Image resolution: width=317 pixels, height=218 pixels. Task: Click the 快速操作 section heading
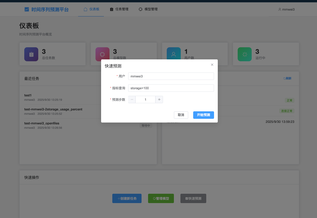tap(32, 177)
